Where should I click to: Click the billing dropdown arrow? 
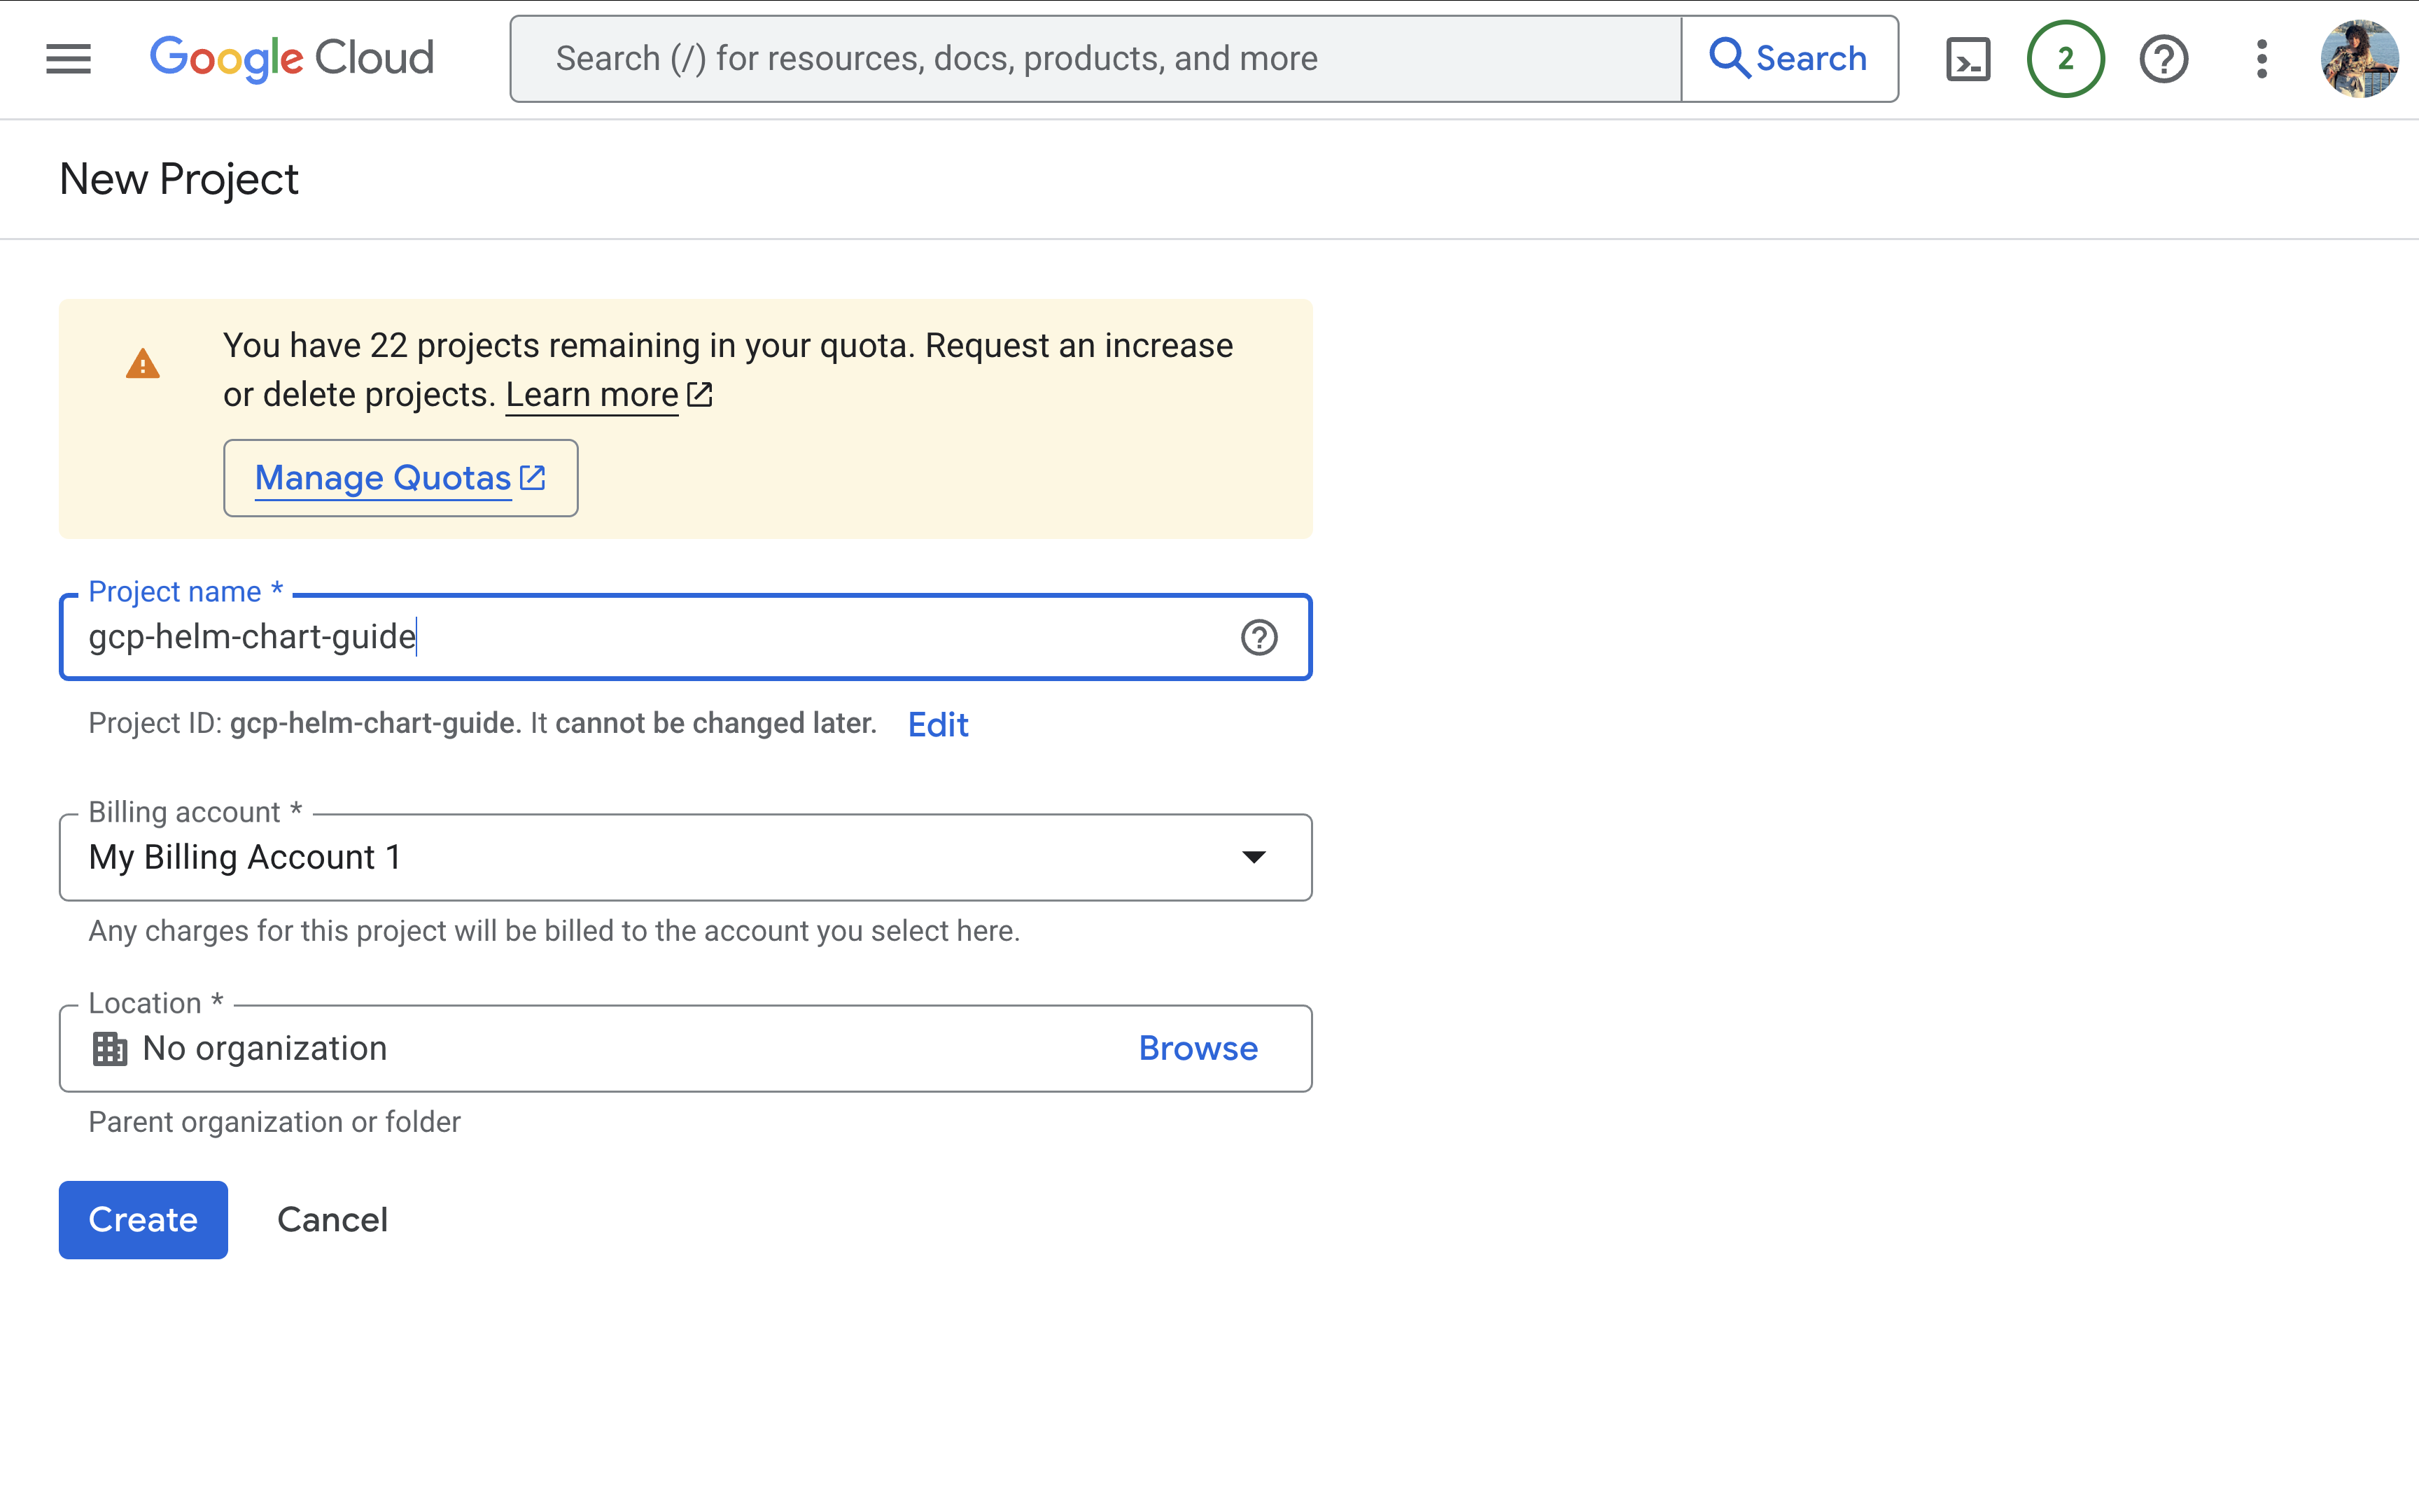pos(1254,857)
